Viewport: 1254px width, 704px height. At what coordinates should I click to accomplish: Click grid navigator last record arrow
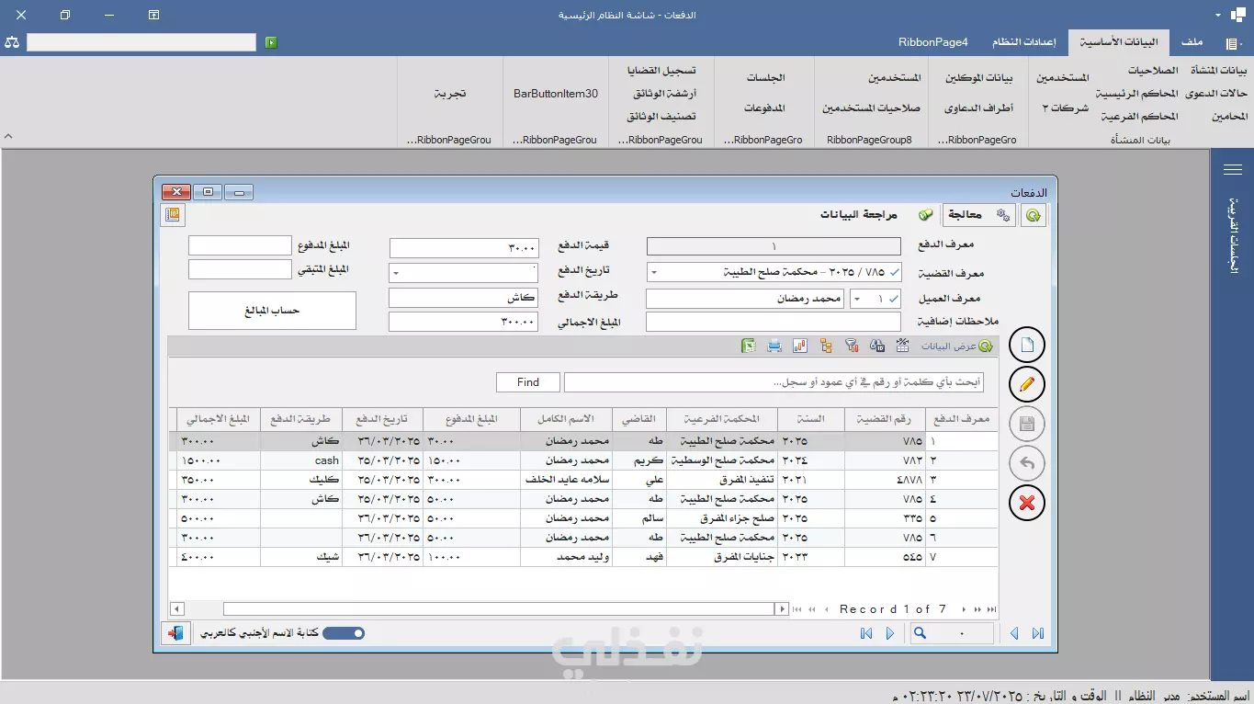990,609
